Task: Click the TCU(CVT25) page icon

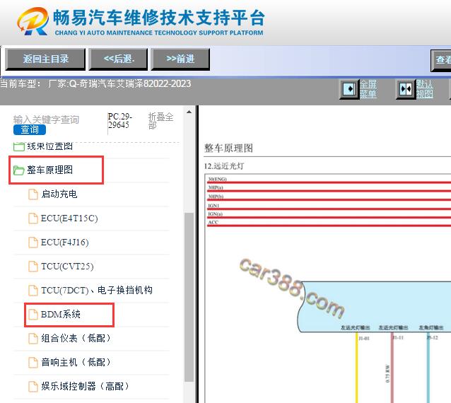Action: pos(33,267)
